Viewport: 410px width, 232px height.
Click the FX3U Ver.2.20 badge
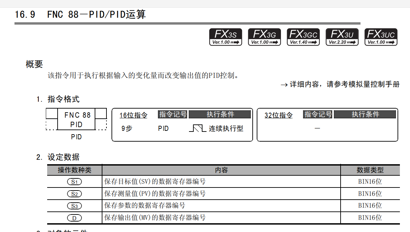(342, 37)
